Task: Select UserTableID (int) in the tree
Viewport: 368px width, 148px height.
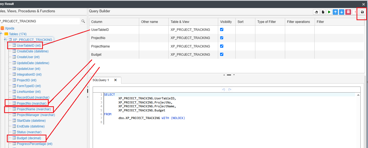Action: click(x=29, y=45)
